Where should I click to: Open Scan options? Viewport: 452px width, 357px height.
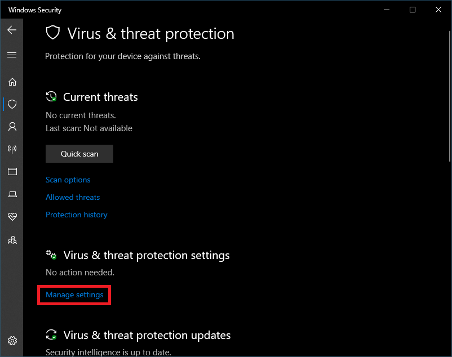pos(68,180)
